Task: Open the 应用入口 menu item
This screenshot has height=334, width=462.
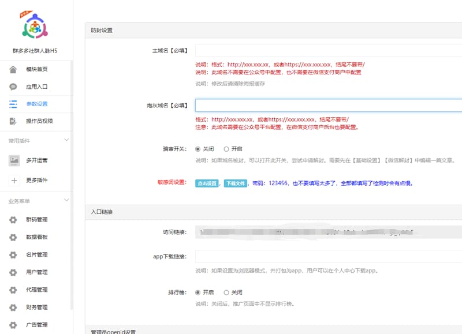Action: tap(36, 87)
